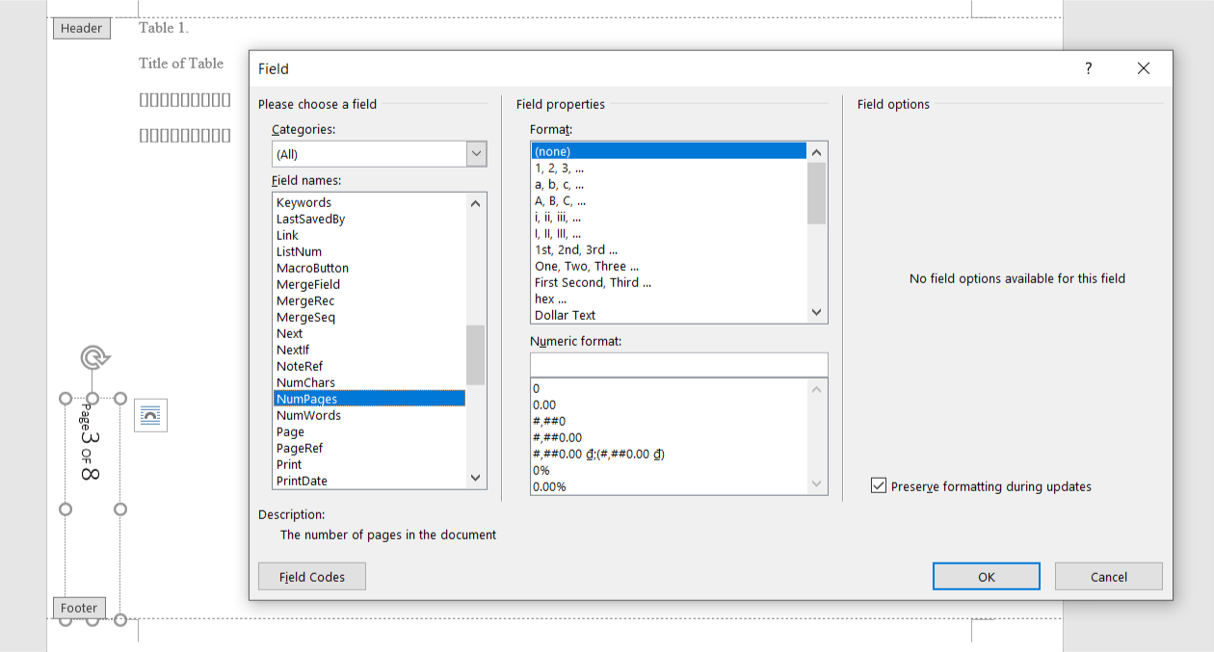Image resolution: width=1214 pixels, height=652 pixels.
Task: Click the up scroll arrow of the Format list
Action: pos(816,150)
